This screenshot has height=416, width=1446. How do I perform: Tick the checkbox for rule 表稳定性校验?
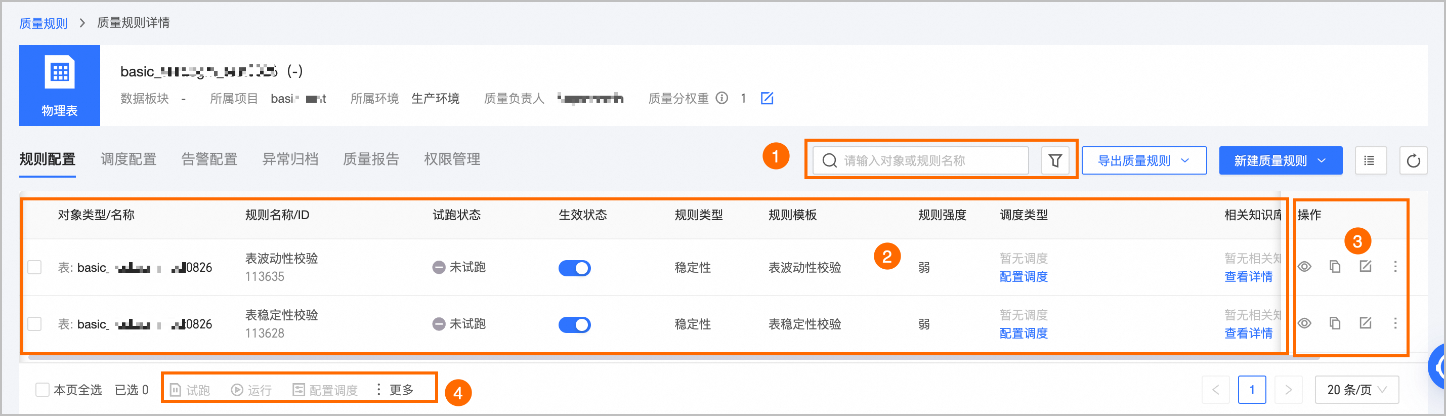pyautogui.click(x=35, y=324)
